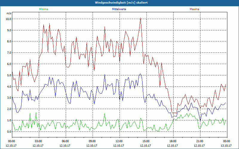This screenshot has height=149, width=239.
Task: Click the 10,0 y-axis value
Action: 8,19
